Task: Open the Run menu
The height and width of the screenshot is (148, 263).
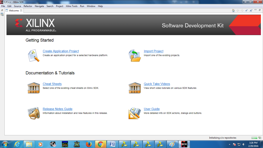Action: 82,6
